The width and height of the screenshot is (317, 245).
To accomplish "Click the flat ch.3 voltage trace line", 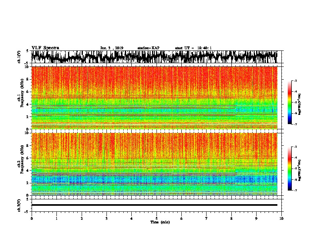I will (154, 205).
